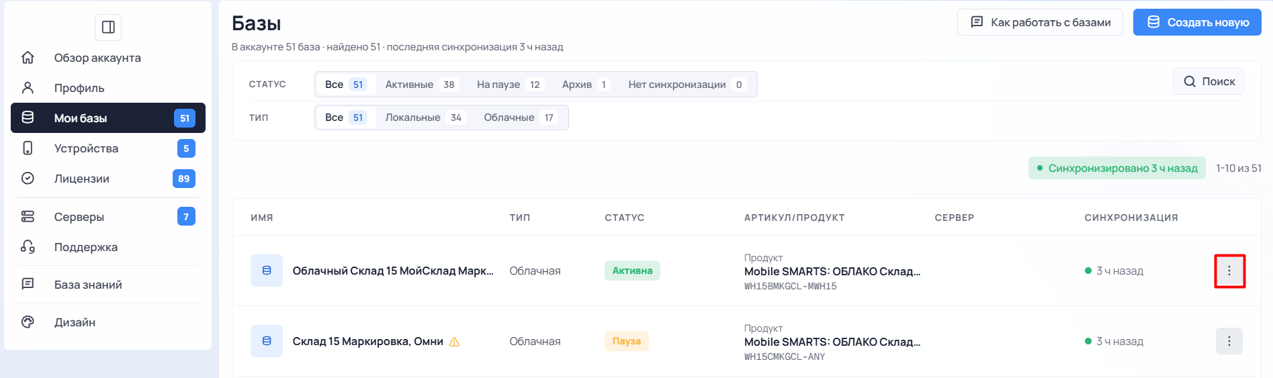Open База знаний in the sidebar
The image size is (1273, 378).
tap(108, 284)
